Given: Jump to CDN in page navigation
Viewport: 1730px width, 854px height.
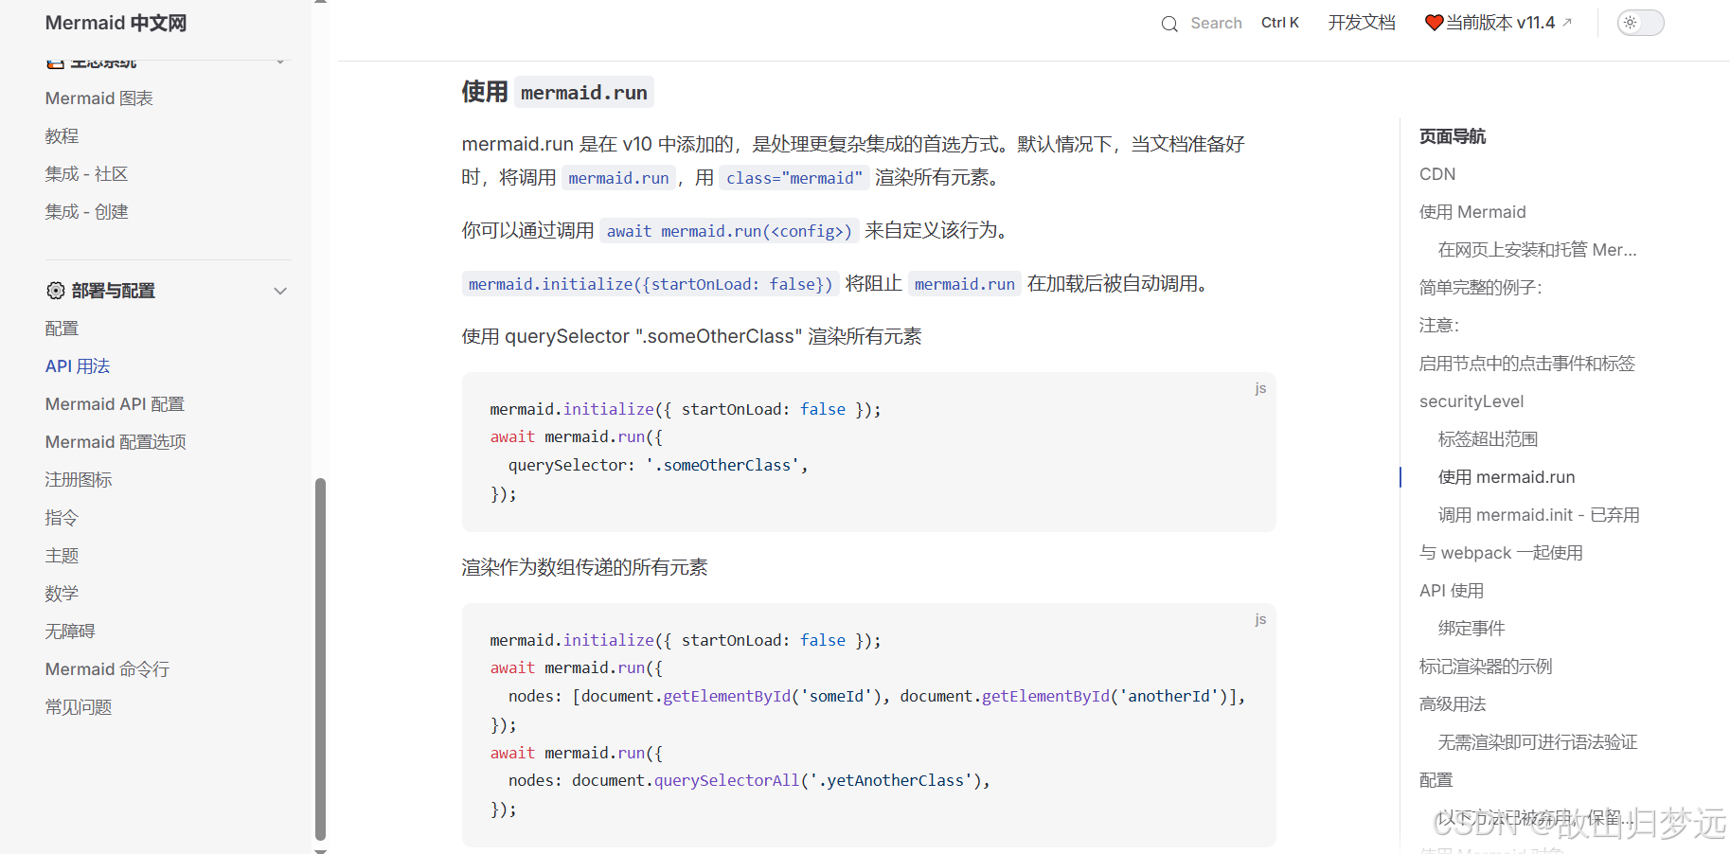Looking at the screenshot, I should tap(1437, 174).
